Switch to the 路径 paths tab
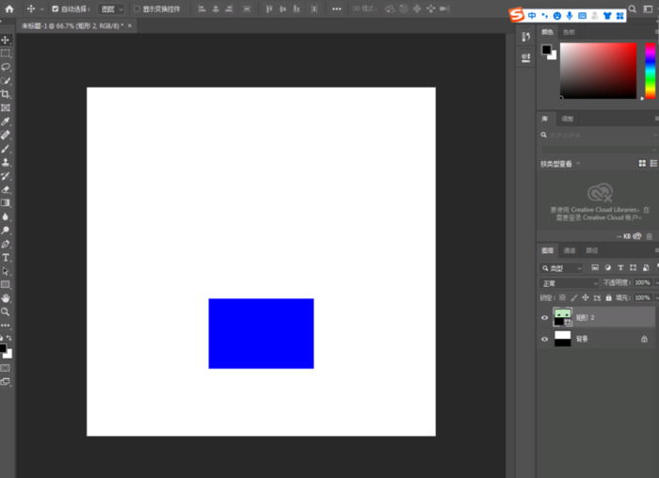The height and width of the screenshot is (478, 659). pyautogui.click(x=592, y=251)
